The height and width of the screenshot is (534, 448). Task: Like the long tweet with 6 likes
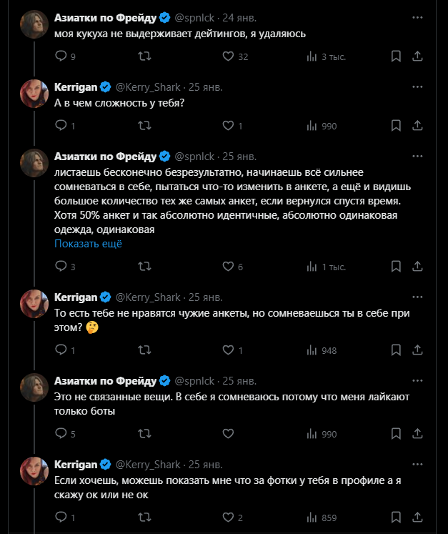pos(229,267)
